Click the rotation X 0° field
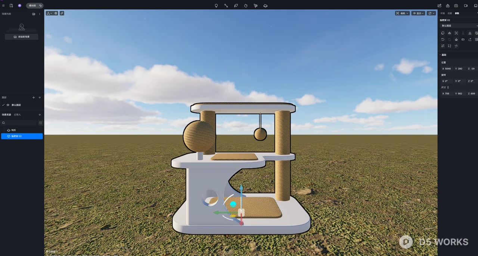The image size is (478, 256). [447, 81]
